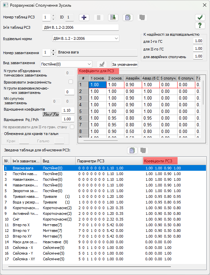Click the green checkmark confirm icon
The image size is (210, 275).
coord(200,17)
